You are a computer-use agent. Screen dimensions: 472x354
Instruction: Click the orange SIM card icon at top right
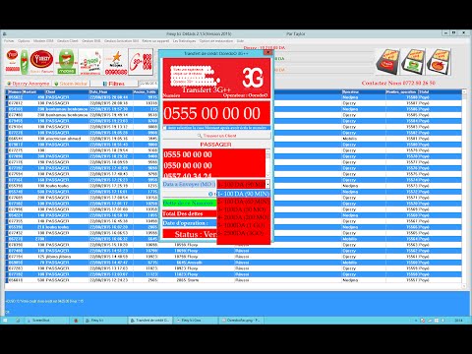point(440,62)
